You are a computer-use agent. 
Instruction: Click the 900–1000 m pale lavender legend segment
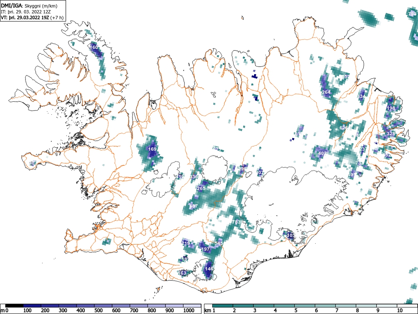click(x=174, y=306)
